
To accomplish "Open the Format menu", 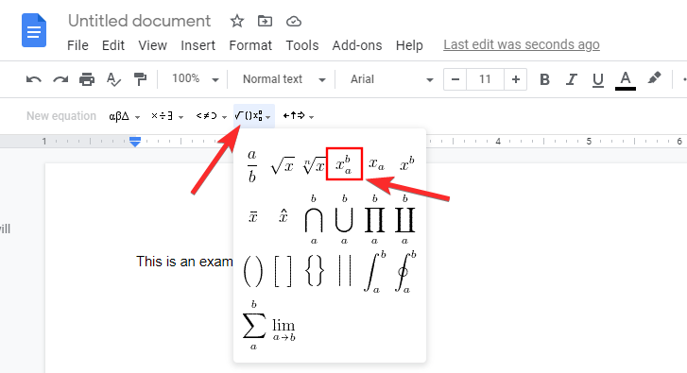I will pyautogui.click(x=250, y=45).
